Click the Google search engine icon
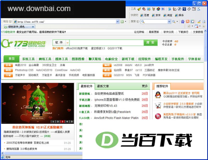 [192, 22]
